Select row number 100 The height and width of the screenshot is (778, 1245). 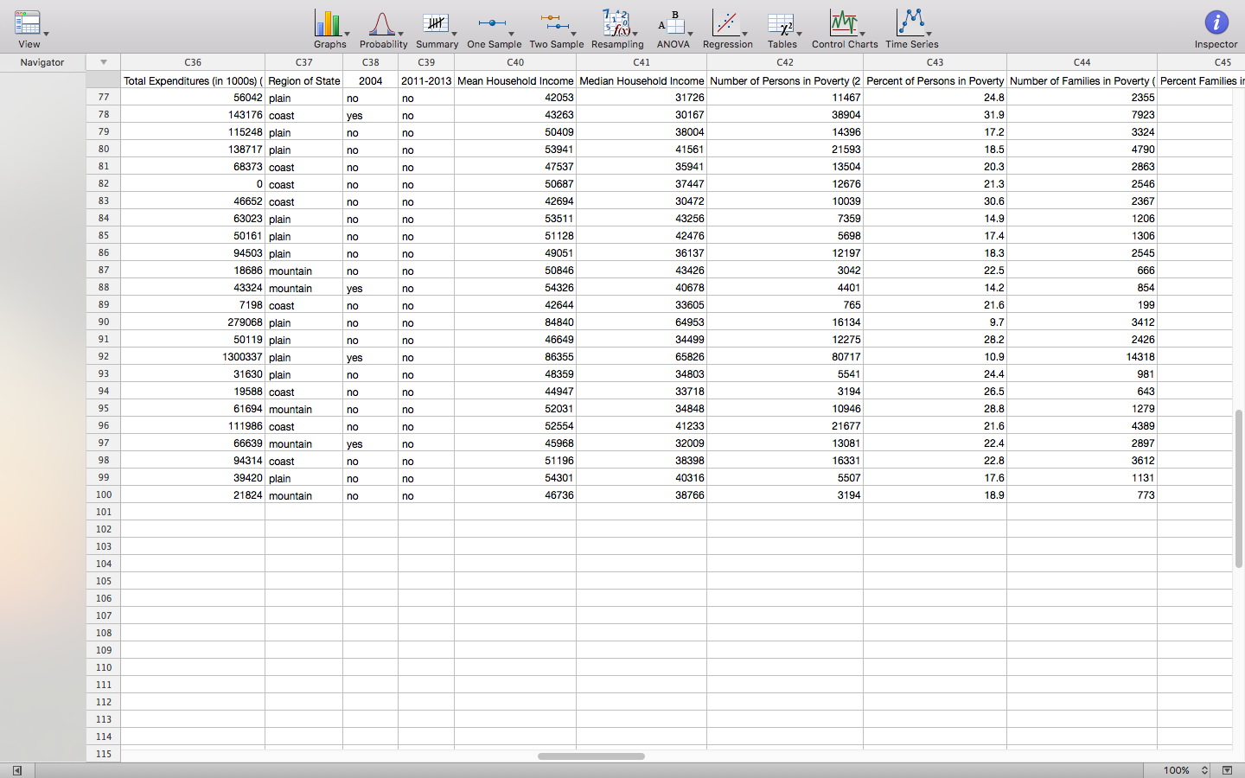(x=104, y=494)
